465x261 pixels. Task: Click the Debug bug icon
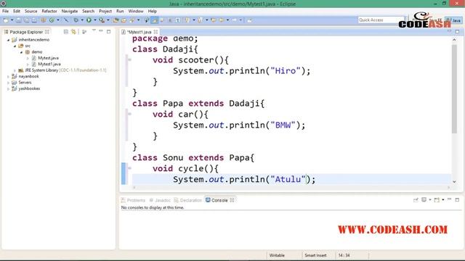pyautogui.click(x=76, y=20)
